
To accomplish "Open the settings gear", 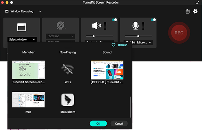I will [195, 11].
